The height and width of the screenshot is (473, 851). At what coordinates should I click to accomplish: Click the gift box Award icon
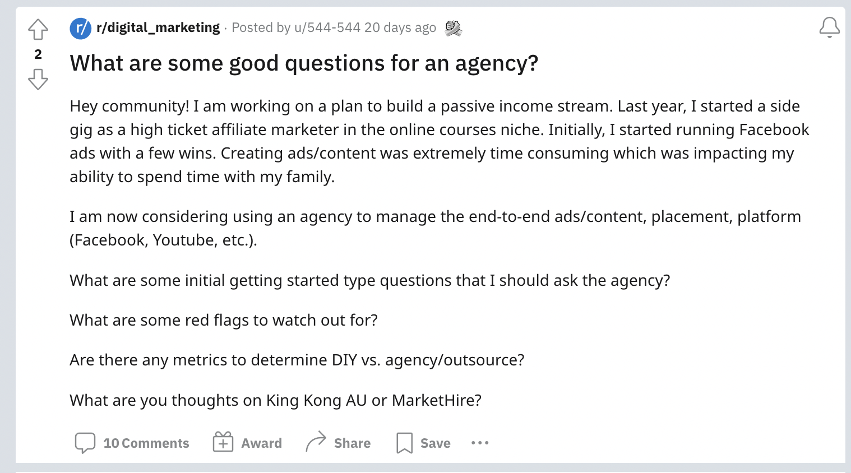pyautogui.click(x=223, y=442)
